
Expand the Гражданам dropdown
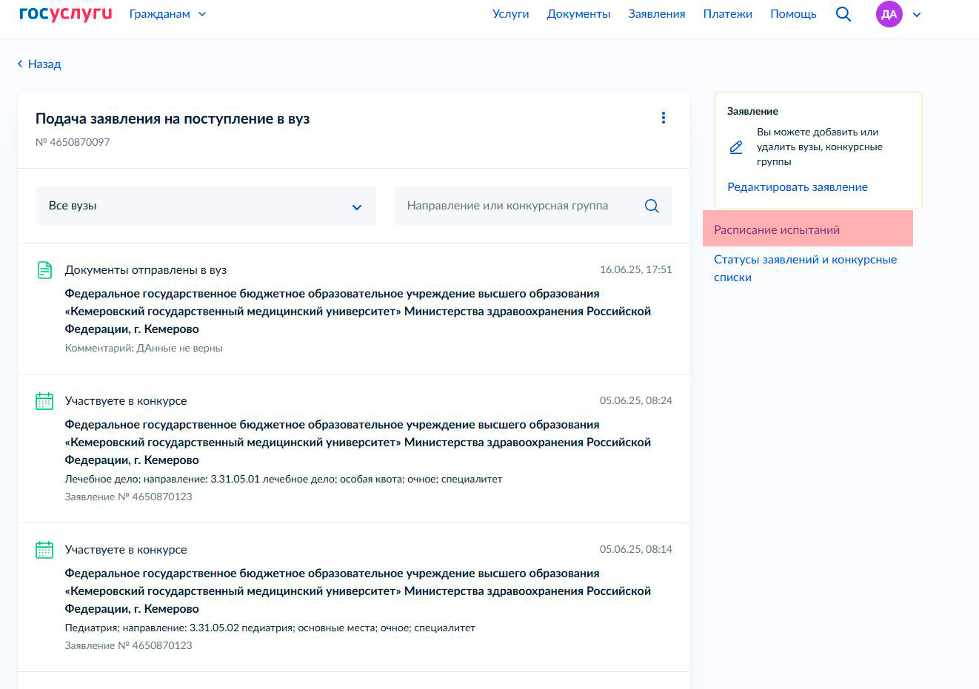pyautogui.click(x=167, y=14)
